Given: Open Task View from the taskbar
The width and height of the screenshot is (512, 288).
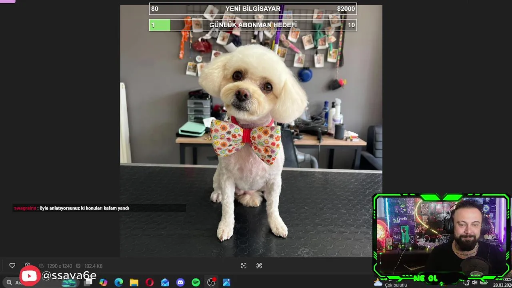Looking at the screenshot, I should [x=88, y=282].
